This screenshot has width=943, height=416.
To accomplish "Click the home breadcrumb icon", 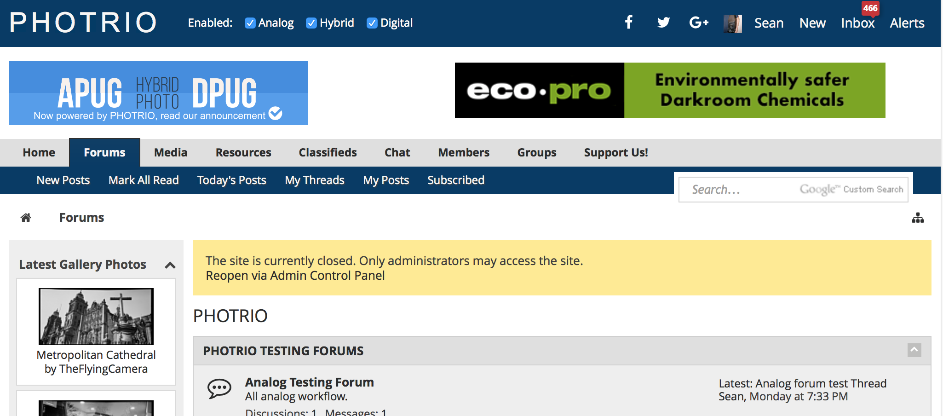I will [26, 217].
